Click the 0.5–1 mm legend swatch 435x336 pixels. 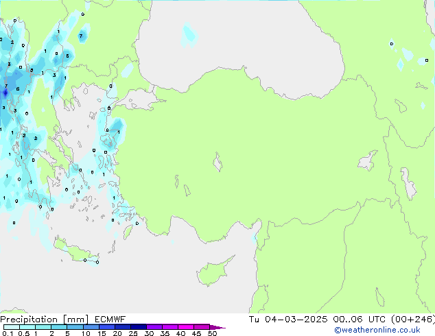(27, 327)
